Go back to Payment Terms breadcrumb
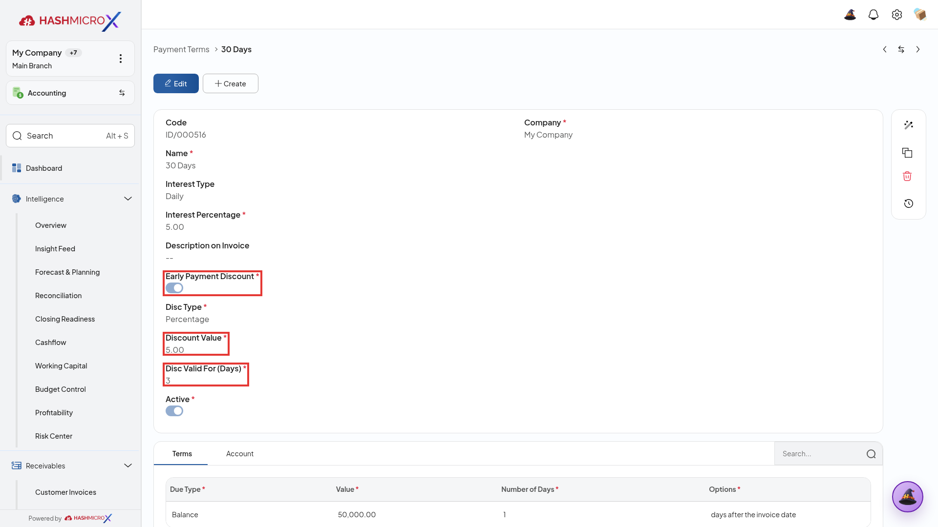The height and width of the screenshot is (527, 938). pyautogui.click(x=181, y=49)
